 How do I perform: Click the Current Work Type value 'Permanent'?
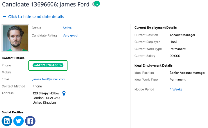point(178,49)
